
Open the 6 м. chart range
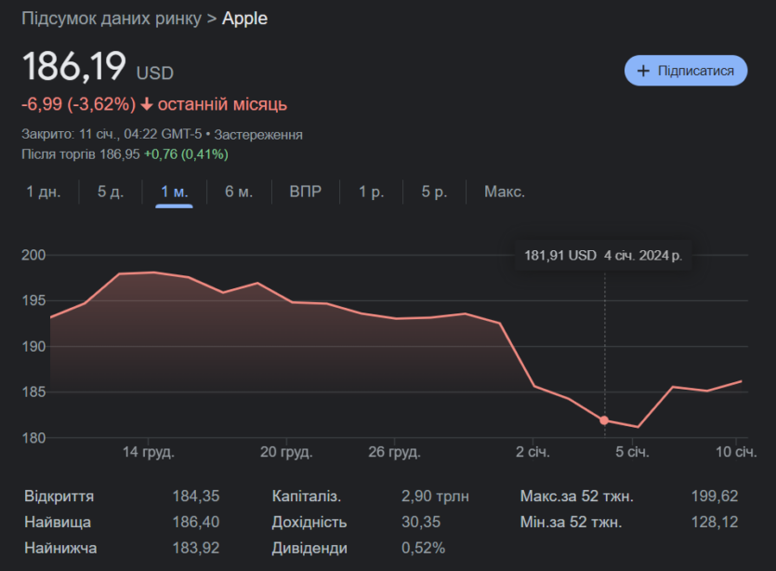coord(239,192)
